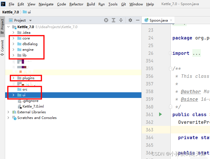Click the package keyword on line 24
The width and height of the screenshot is (210, 159).
pyautogui.click(x=182, y=38)
